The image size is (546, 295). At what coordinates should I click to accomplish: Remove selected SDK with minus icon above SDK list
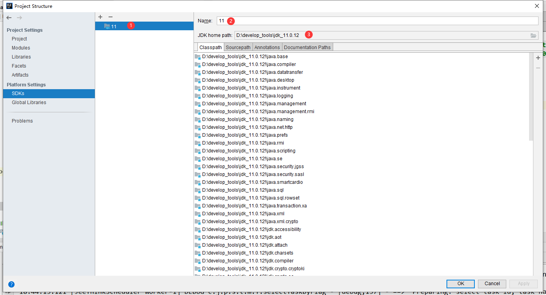pos(111,17)
